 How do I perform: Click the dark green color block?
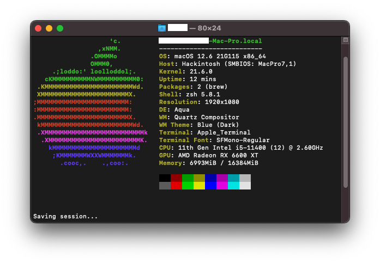188,178
